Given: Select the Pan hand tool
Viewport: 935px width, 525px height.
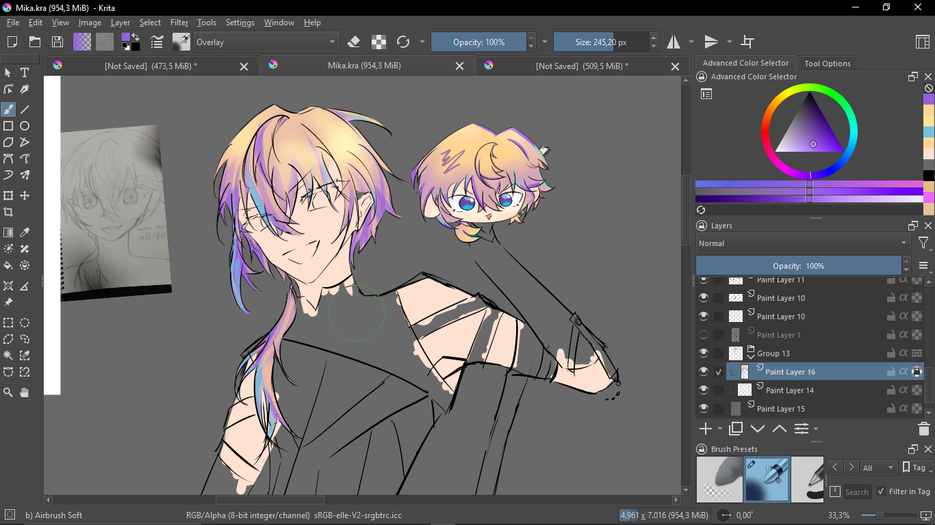Looking at the screenshot, I should coord(25,392).
